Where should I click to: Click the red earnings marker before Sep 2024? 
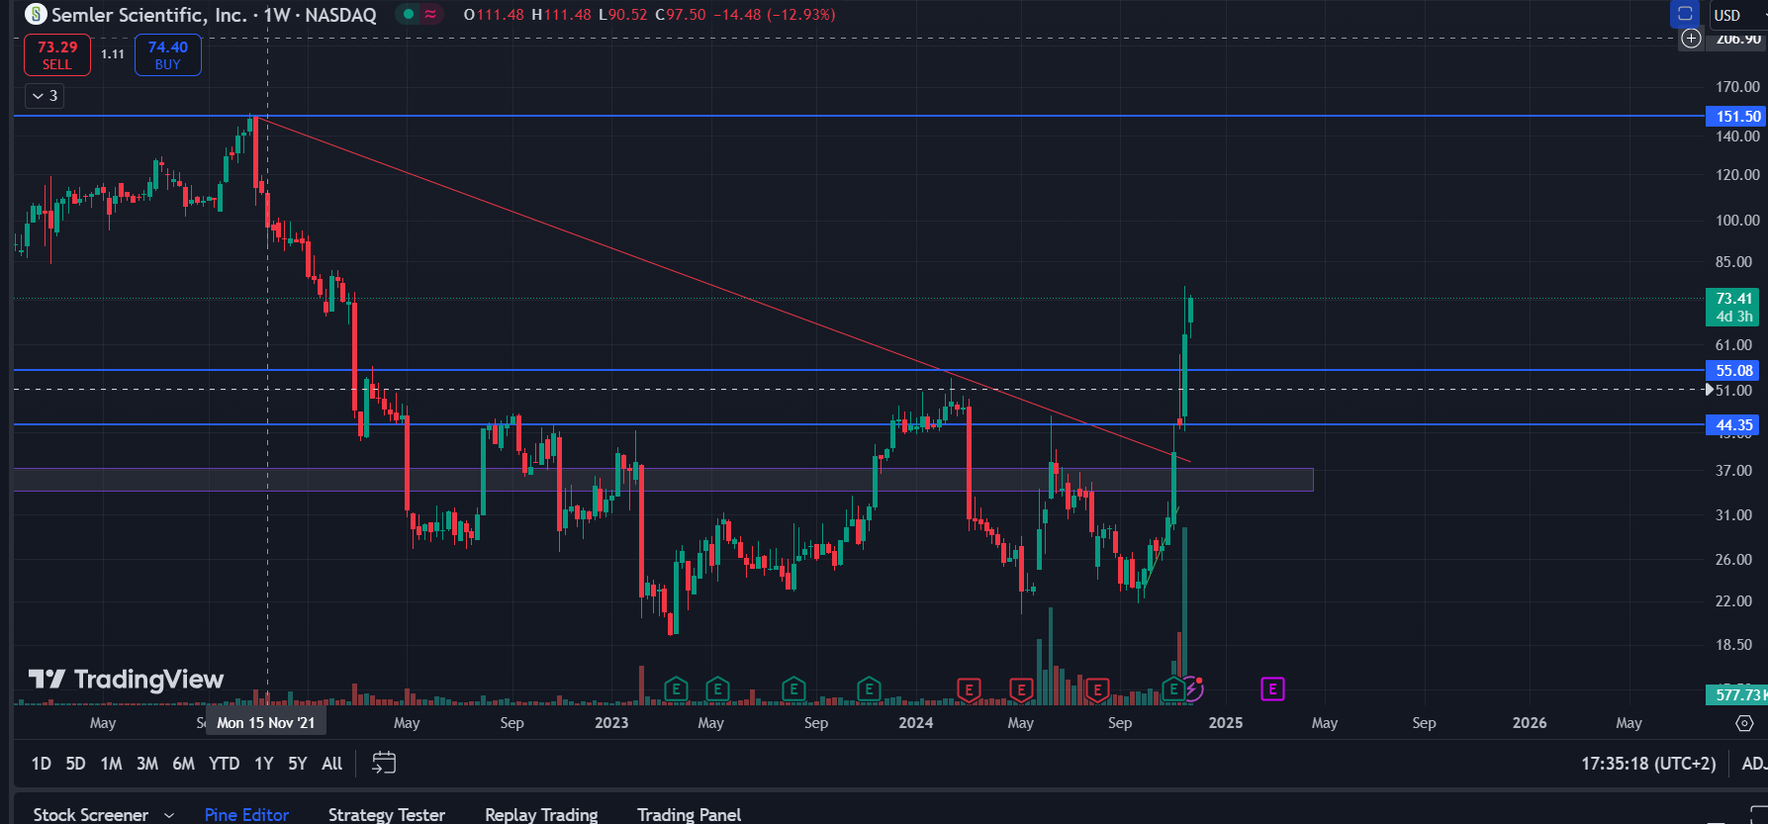[x=1096, y=688]
